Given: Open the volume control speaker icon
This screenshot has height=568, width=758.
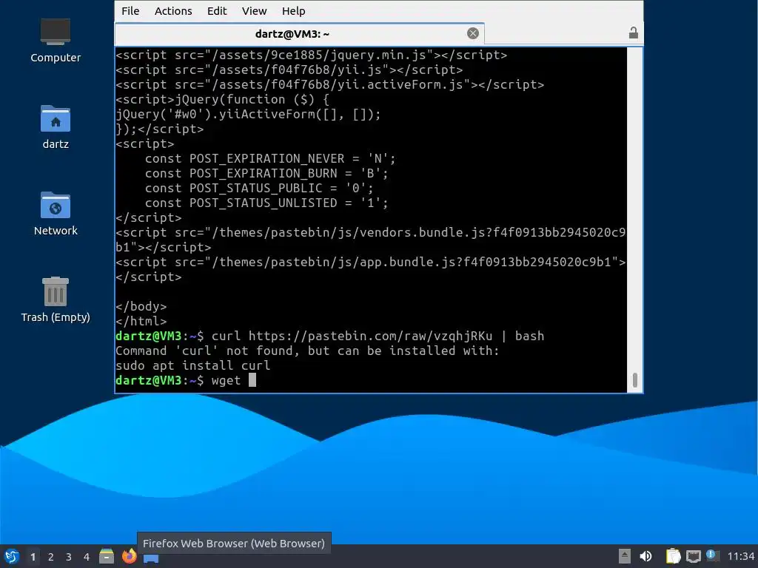Looking at the screenshot, I should [645, 556].
